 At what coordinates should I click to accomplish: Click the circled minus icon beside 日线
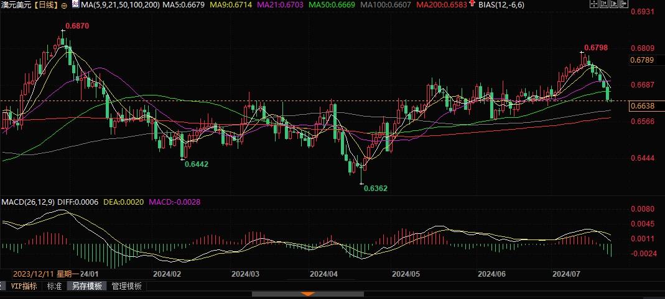tap(64, 6)
